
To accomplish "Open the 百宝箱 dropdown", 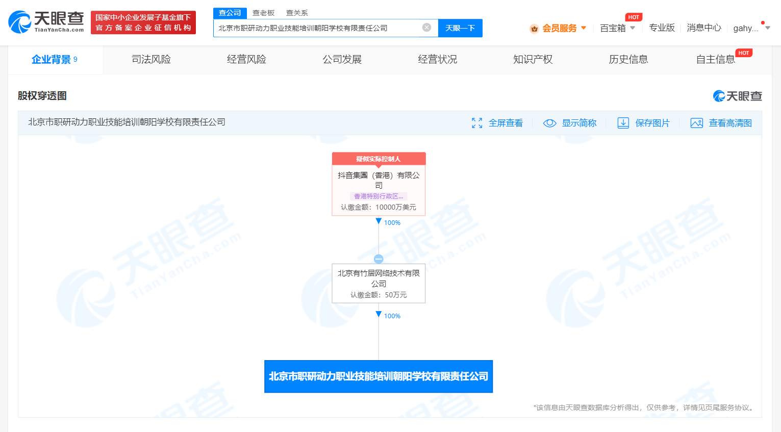I will 617,28.
